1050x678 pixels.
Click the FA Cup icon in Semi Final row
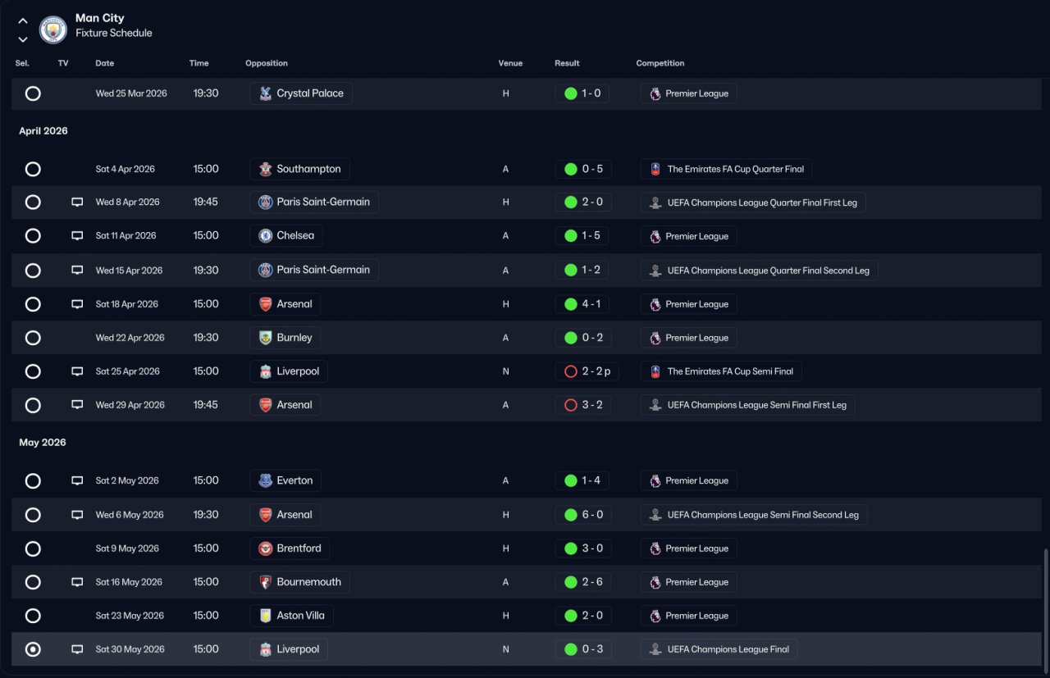point(655,371)
